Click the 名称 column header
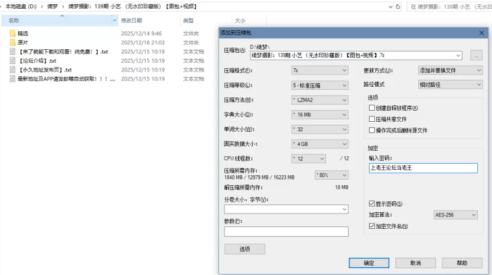The width and height of the screenshot is (492, 275). point(14,20)
